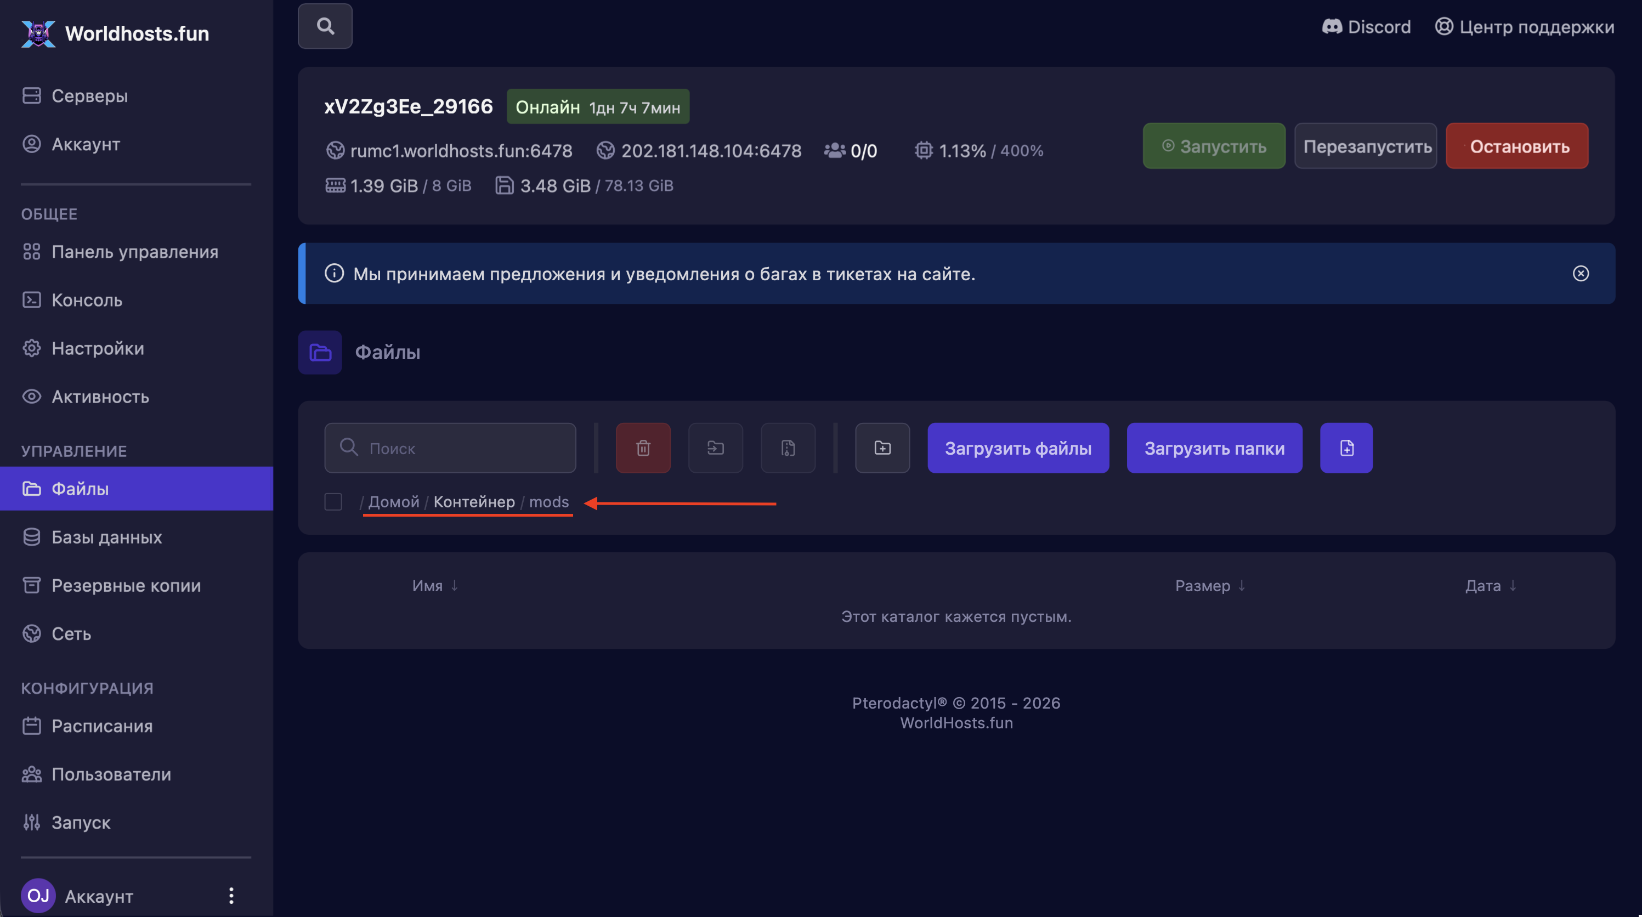Click the red trash delete icon
Image resolution: width=1642 pixels, height=917 pixels.
point(643,448)
